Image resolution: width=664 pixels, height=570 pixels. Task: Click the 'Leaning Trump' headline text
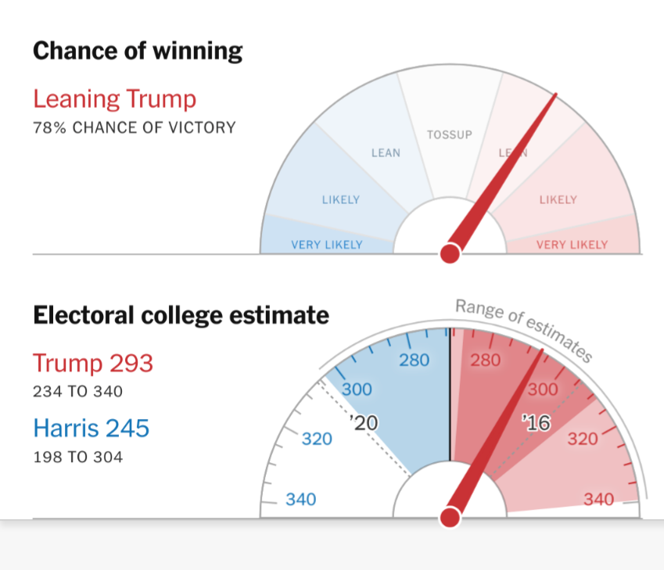tap(114, 99)
